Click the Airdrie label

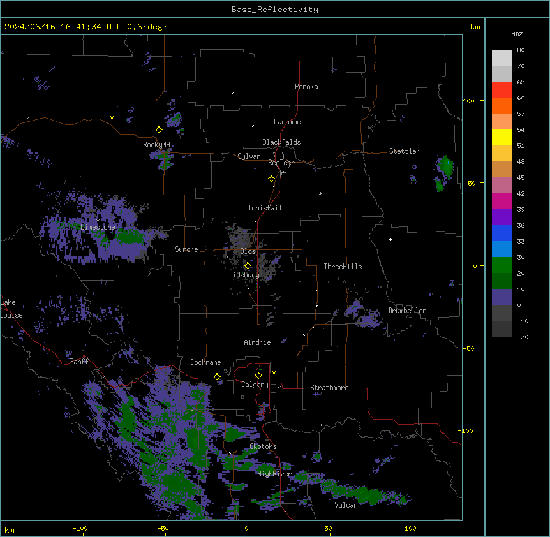[x=257, y=342]
